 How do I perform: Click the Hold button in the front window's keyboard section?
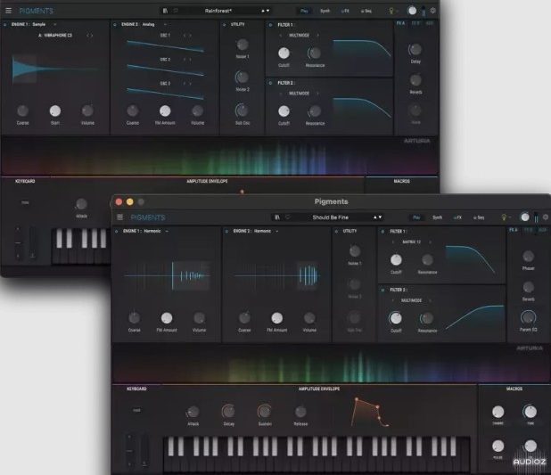(x=136, y=410)
